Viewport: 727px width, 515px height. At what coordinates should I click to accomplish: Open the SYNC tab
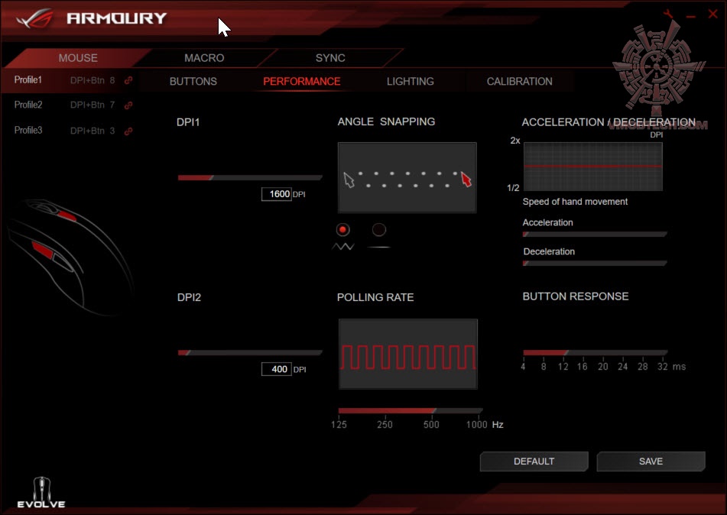pyautogui.click(x=330, y=58)
